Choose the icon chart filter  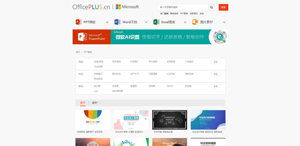tap(96, 91)
